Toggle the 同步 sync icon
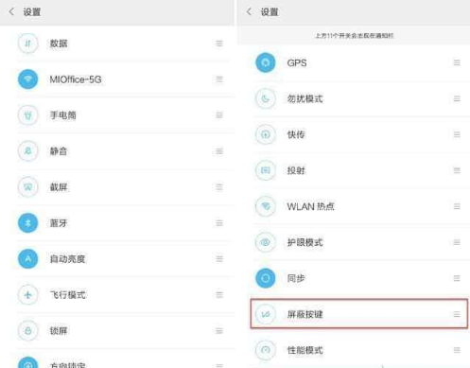The width and height of the screenshot is (470, 368). [266, 278]
